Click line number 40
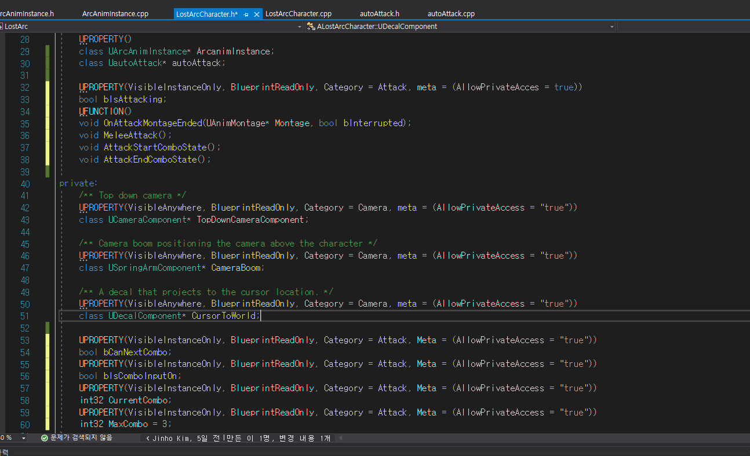750x456 pixels. point(24,183)
